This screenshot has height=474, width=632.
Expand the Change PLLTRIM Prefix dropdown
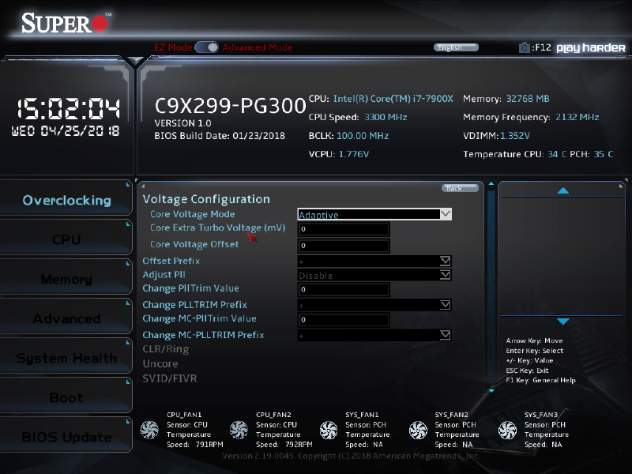[x=374, y=305]
